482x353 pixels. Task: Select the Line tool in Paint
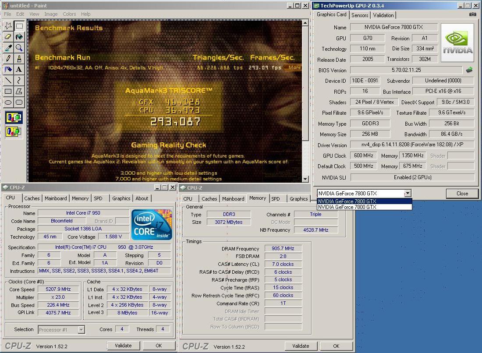point(8,80)
